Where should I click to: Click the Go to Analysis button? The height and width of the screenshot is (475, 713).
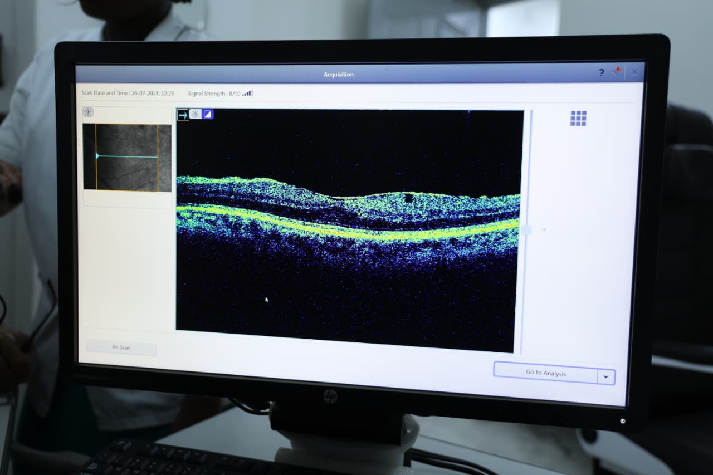pyautogui.click(x=545, y=372)
